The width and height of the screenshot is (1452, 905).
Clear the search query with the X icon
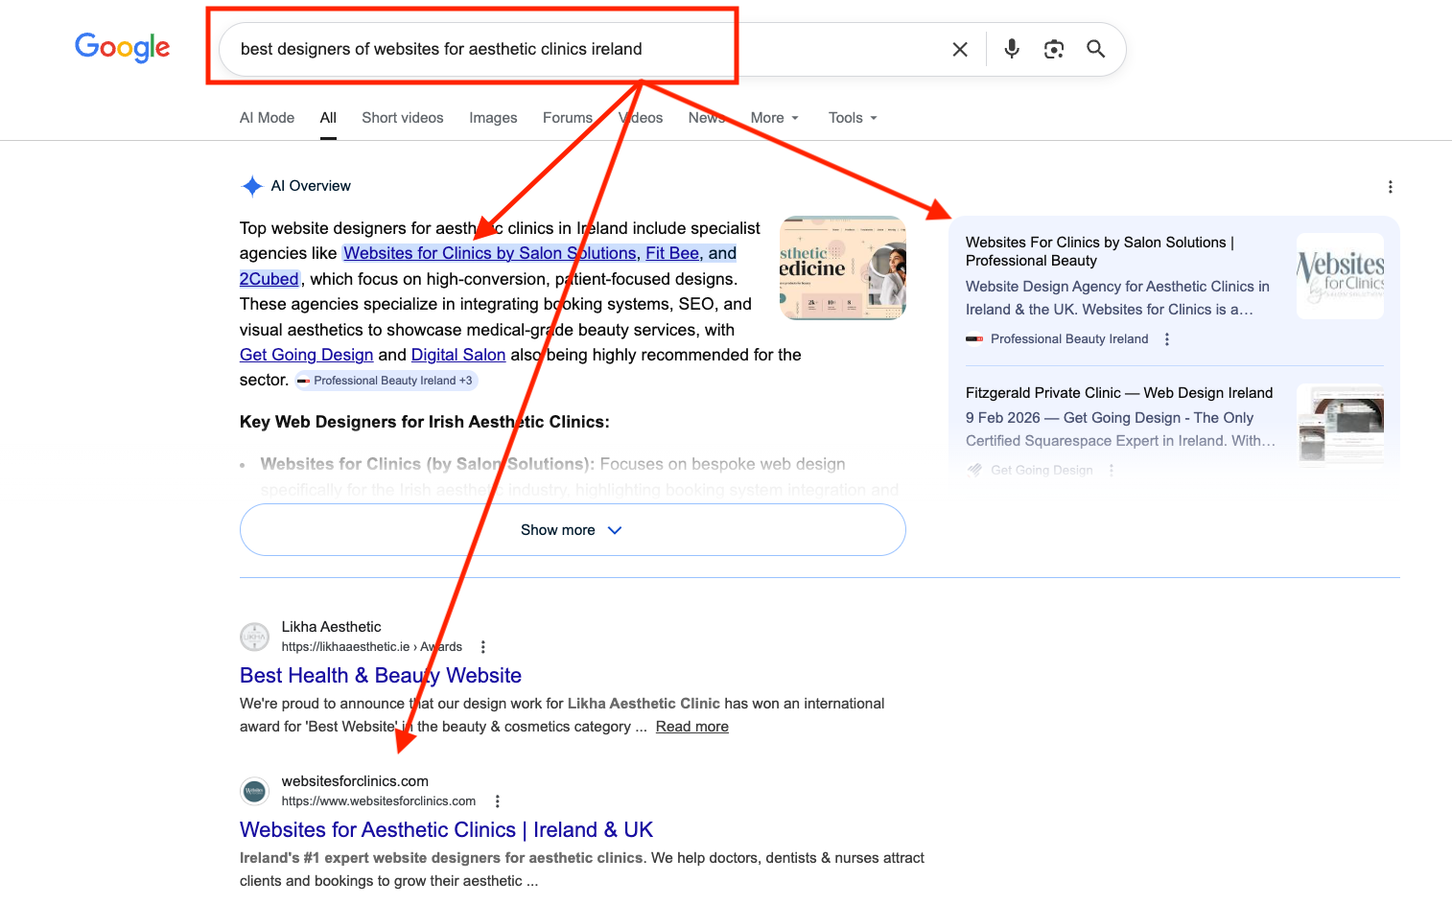(960, 49)
